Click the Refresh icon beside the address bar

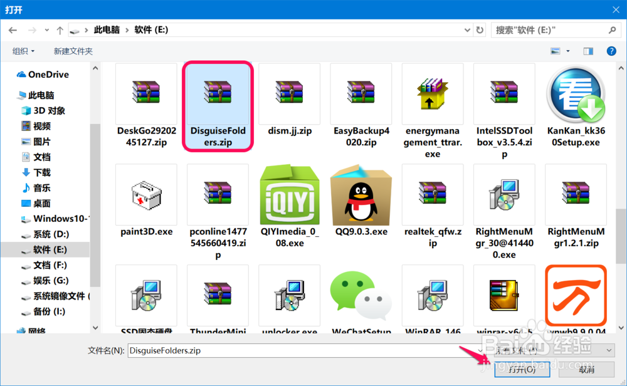click(x=479, y=29)
